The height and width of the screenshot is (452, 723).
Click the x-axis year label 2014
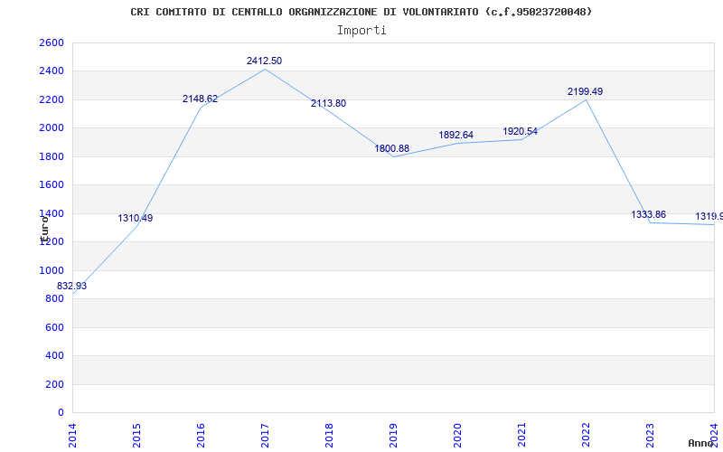click(x=72, y=436)
